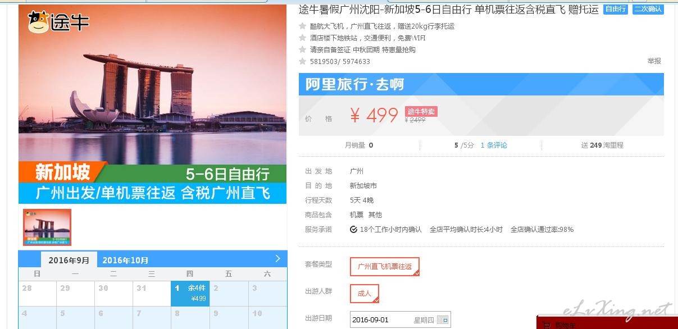This screenshot has height=329, width=678.
Task: Select September 1 departure date cell
Action: [190, 294]
